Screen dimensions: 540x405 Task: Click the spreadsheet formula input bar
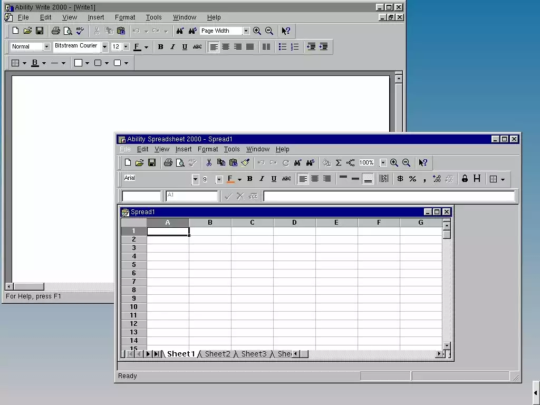click(x=389, y=196)
